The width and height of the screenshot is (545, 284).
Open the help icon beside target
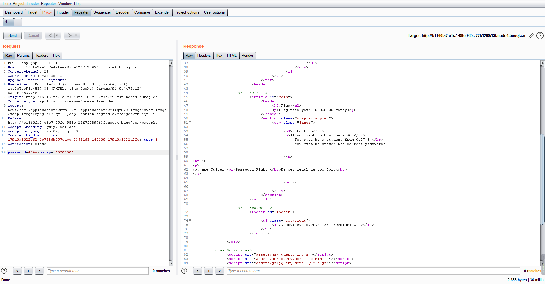pos(540,36)
